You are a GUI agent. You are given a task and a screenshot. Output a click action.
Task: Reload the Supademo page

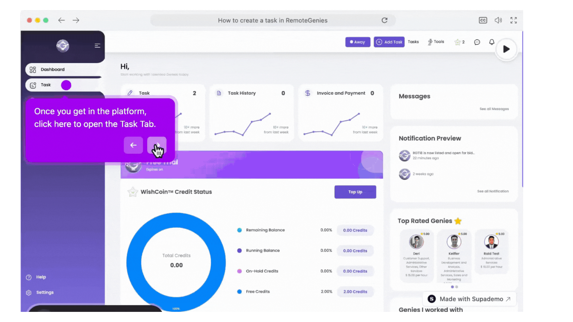(384, 20)
